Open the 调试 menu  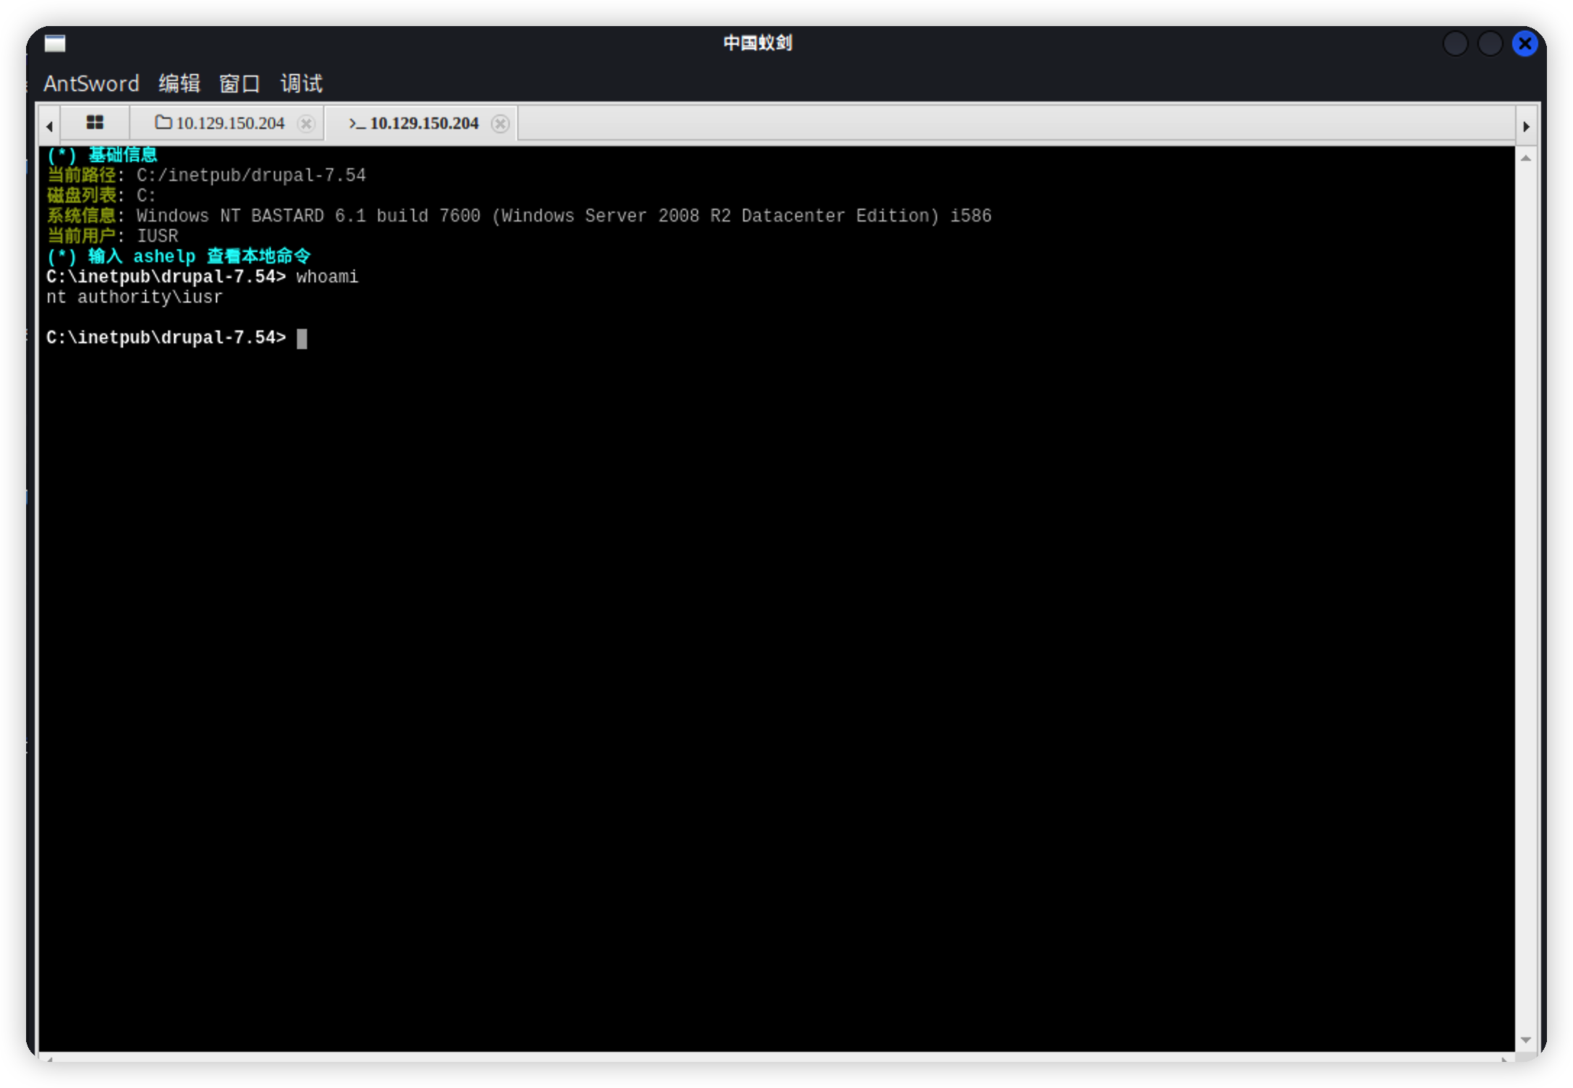(301, 84)
